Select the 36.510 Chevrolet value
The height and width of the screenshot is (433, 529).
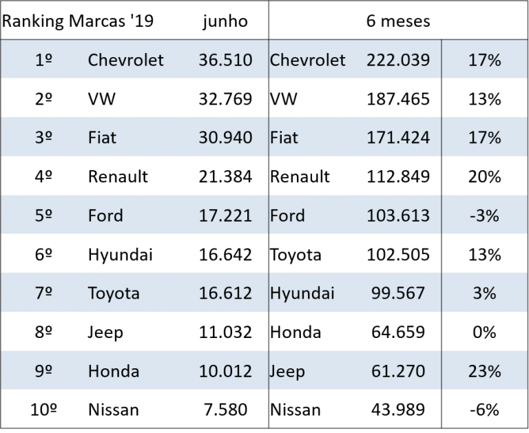[225, 60]
